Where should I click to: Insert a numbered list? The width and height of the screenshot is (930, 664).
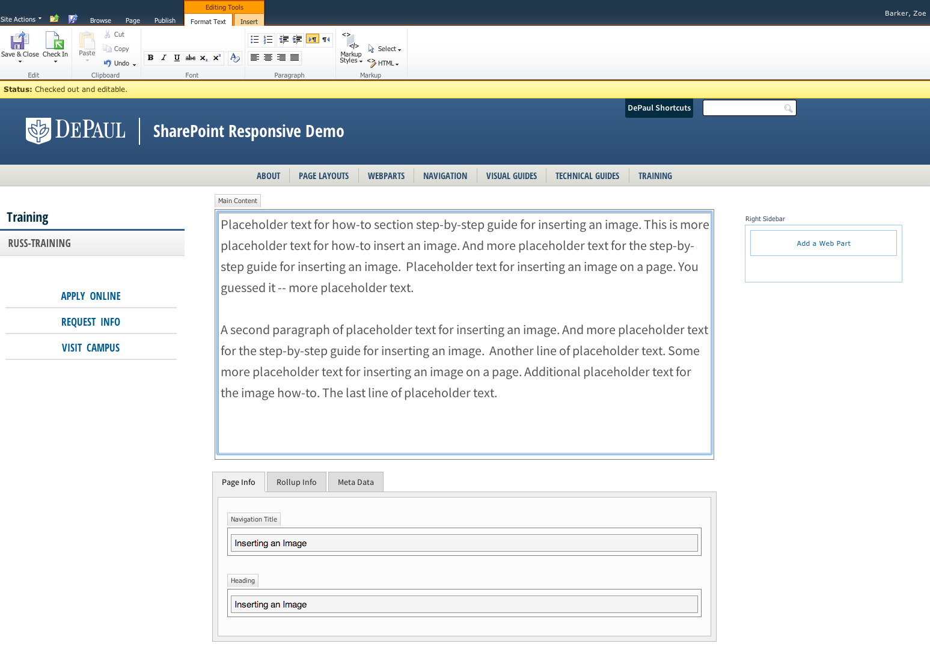pyautogui.click(x=268, y=40)
